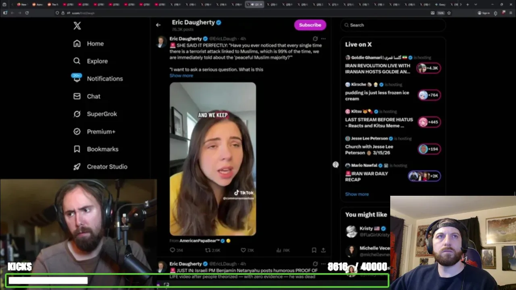Click the +4.3K listeners badge
Image resolution: width=516 pixels, height=290 pixels.
coord(429,68)
